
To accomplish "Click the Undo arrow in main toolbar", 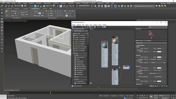I will (2, 6).
